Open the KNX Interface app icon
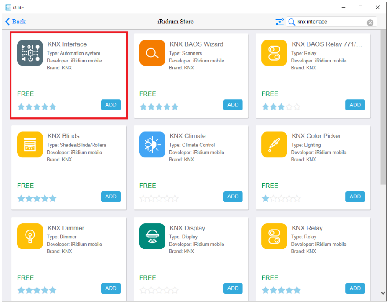The height and width of the screenshot is (303, 388). (30, 53)
